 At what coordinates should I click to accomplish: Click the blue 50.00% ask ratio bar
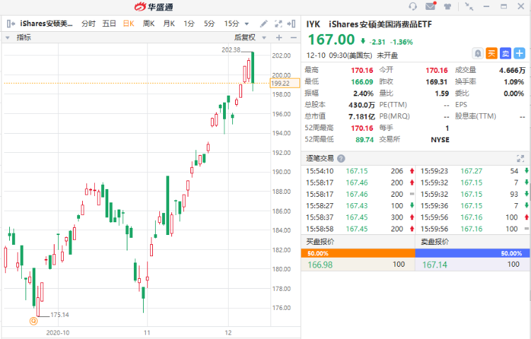[472, 253]
